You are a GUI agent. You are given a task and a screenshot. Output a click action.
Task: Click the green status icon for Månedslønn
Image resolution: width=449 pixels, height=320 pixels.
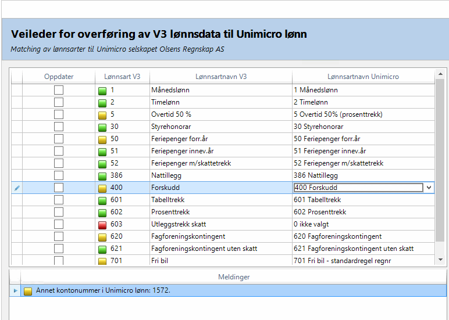(x=102, y=91)
